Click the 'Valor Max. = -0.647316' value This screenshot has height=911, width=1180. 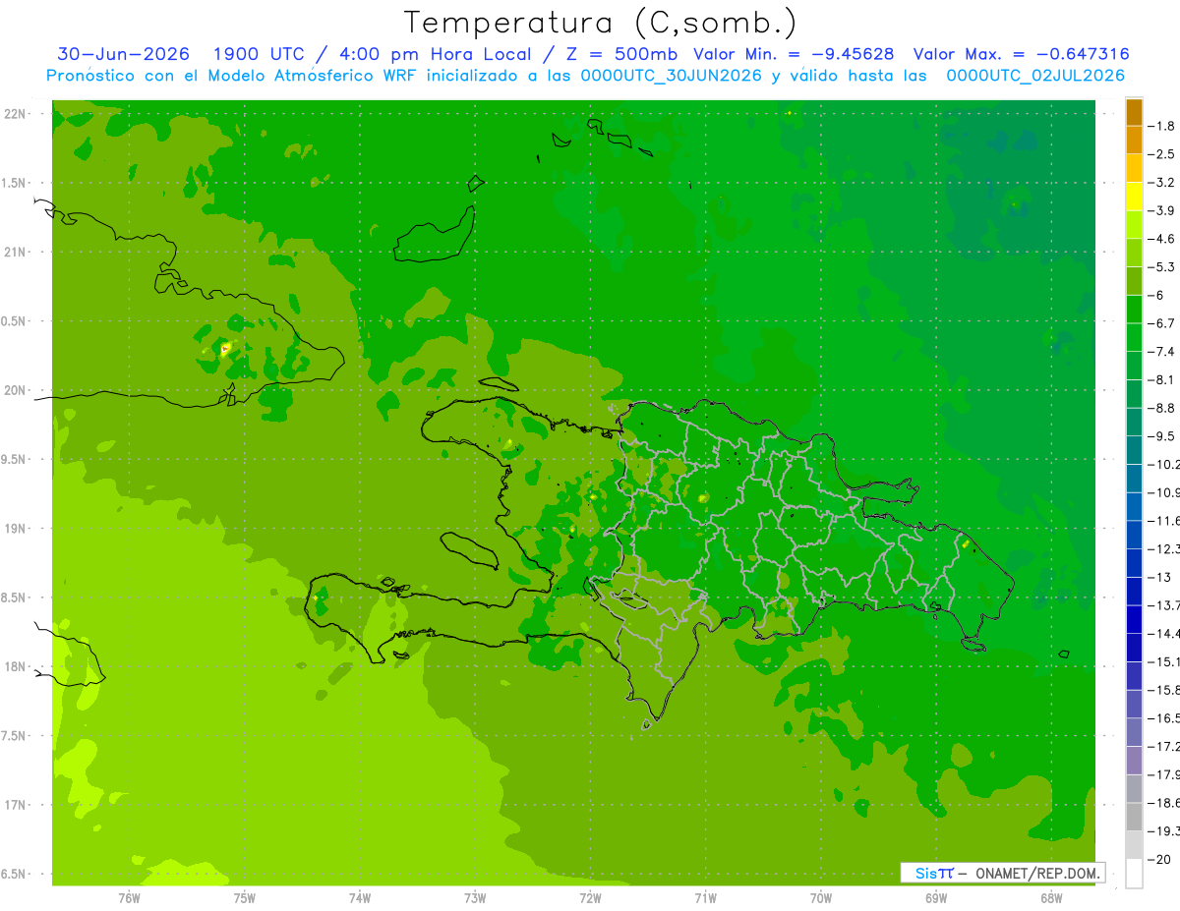click(x=1021, y=54)
